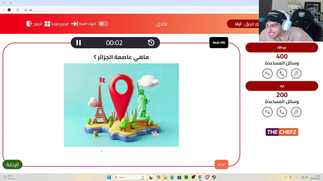323x181 pixels.
Task: Open Discord from the taskbar
Action: [x=207, y=177]
